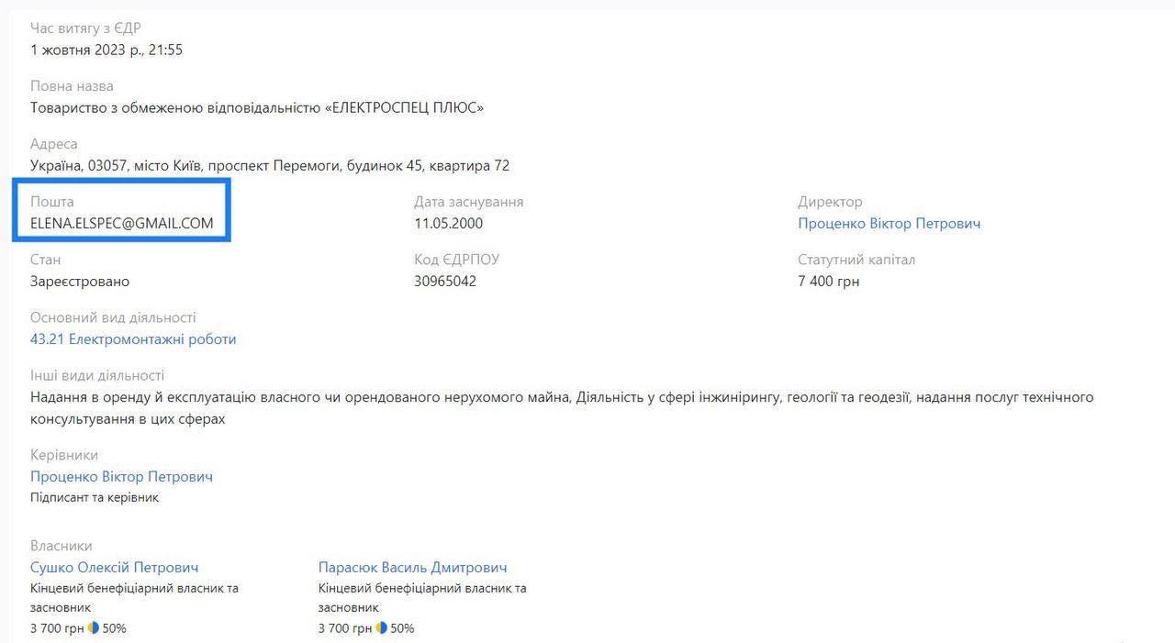Open the 43.21 Електромонтажні роботи activity link
The width and height of the screenshot is (1175, 643).
click(x=133, y=339)
